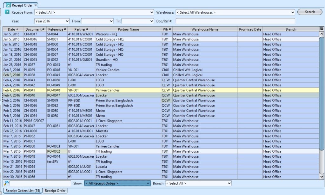Select document CN-0035 cell
The height and width of the screenshot is (195, 325).
[x=35, y=111]
